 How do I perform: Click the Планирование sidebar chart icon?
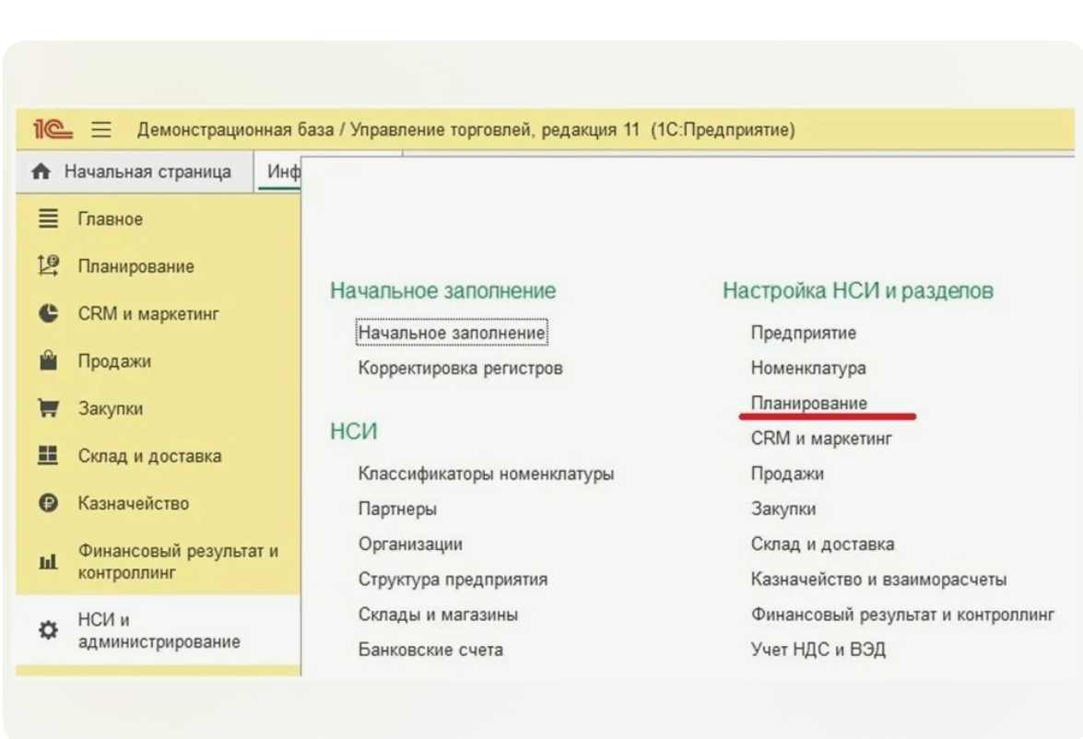pyautogui.click(x=48, y=266)
